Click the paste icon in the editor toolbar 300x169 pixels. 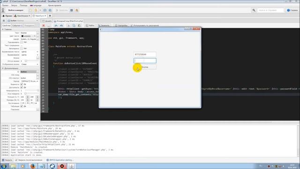pyautogui.click(x=79, y=25)
